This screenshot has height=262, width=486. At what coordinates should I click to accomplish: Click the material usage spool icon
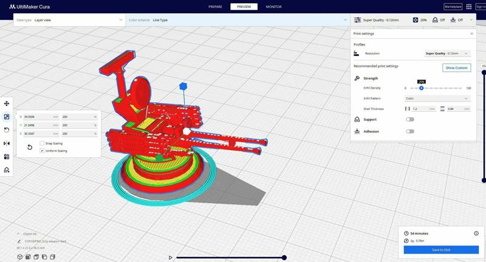point(406,241)
